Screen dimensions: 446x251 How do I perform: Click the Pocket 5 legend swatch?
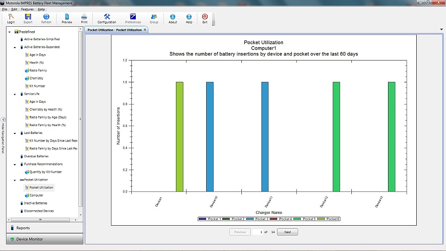[297, 219]
